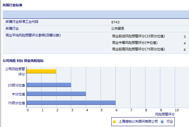Click the 所属行业标准 section heading
Viewport: 189px width, 127px height.
pos(12,5)
